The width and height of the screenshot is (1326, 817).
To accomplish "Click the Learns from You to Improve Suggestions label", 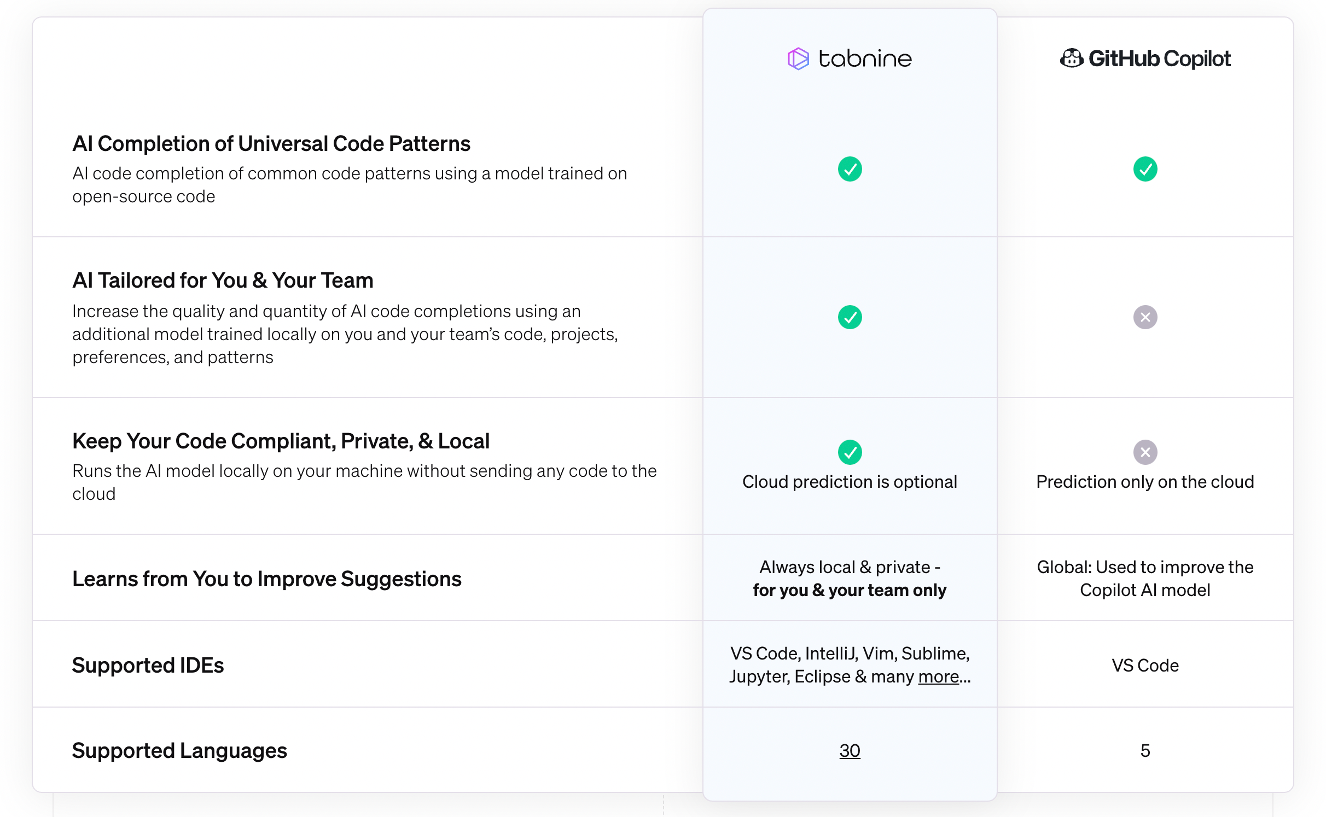I will click(267, 579).
